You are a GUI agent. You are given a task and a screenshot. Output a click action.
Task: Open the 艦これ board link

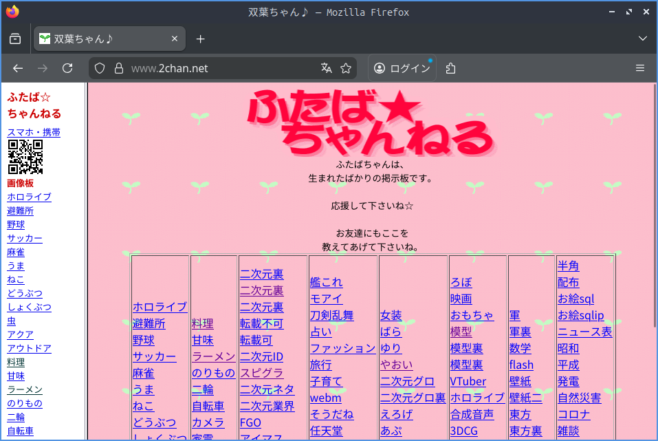tap(326, 282)
